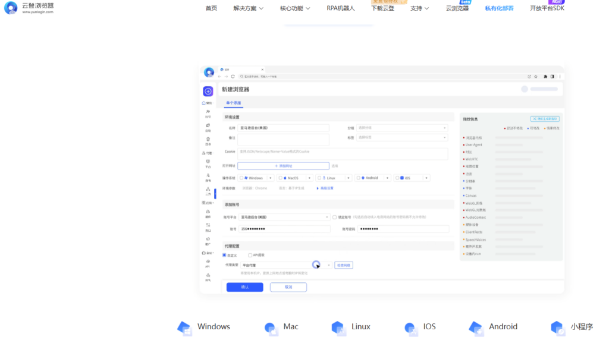
Task: Open the 私有化部署 navigation link
Action: click(x=499, y=8)
